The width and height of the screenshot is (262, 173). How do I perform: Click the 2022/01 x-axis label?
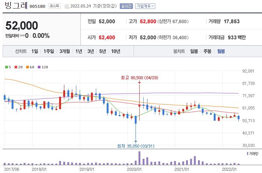[x=229, y=169]
